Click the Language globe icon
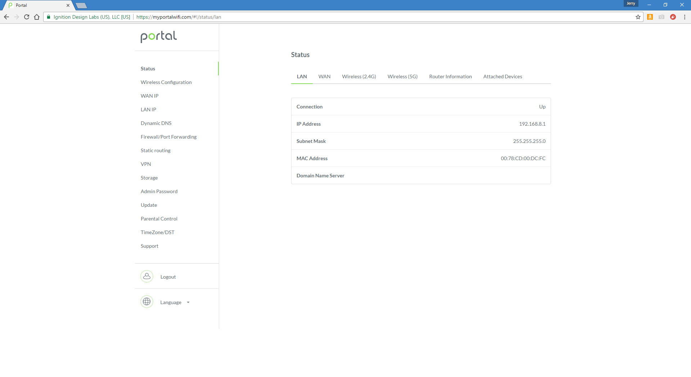The width and height of the screenshot is (691, 377). pyautogui.click(x=147, y=302)
